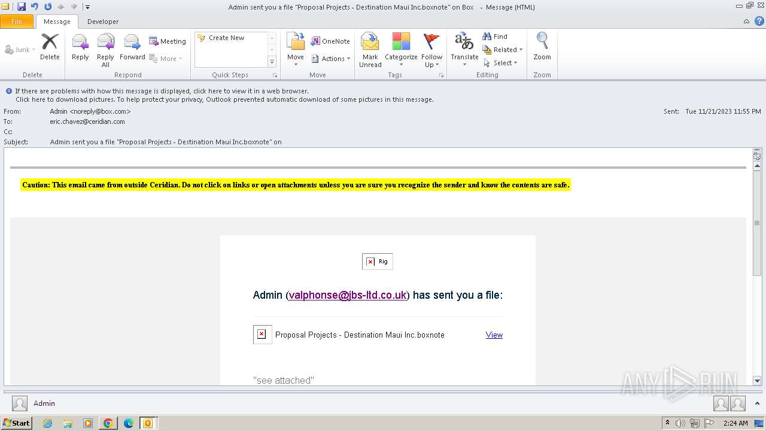Image resolution: width=766 pixels, height=431 pixels.
Task: Click Find in Editing group
Action: pyautogui.click(x=495, y=37)
